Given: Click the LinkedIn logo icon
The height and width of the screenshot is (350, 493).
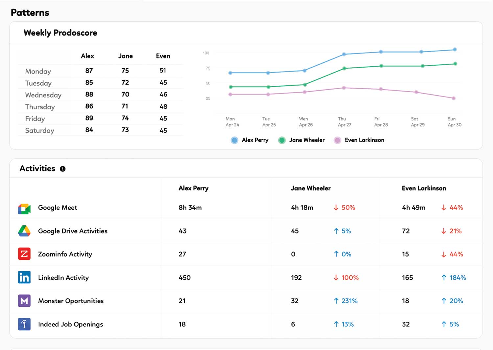Looking at the screenshot, I should click(x=24, y=277).
